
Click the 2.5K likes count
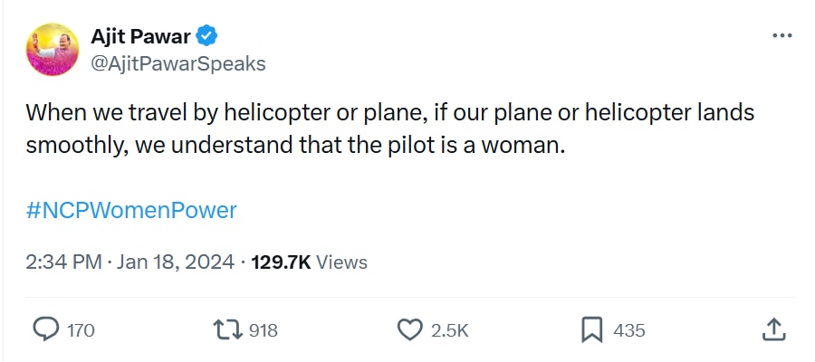[449, 331]
